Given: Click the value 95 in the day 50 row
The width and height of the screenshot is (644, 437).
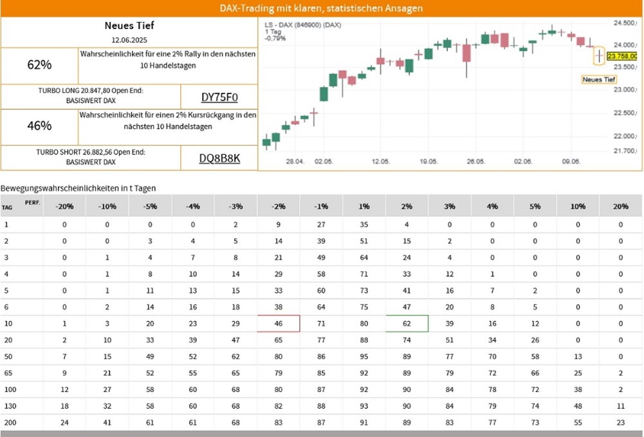Looking at the screenshot, I should tap(364, 357).
